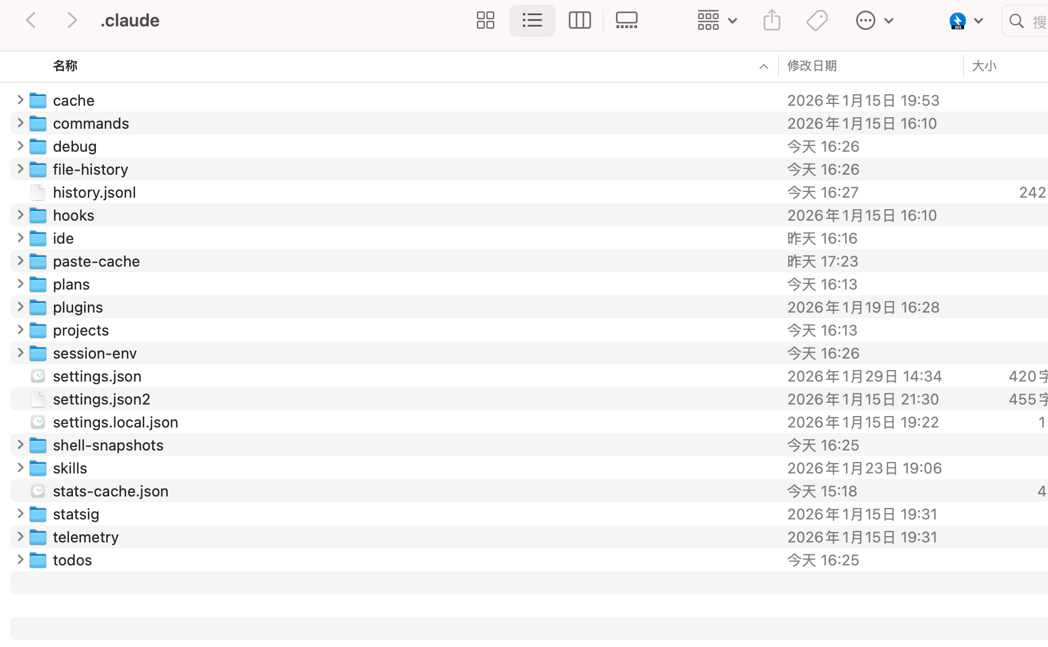Select the history.jsonl file row
Viewport: 1048px width, 647px height.
tap(94, 192)
